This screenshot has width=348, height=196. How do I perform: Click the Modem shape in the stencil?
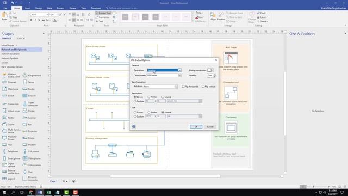click(29, 145)
